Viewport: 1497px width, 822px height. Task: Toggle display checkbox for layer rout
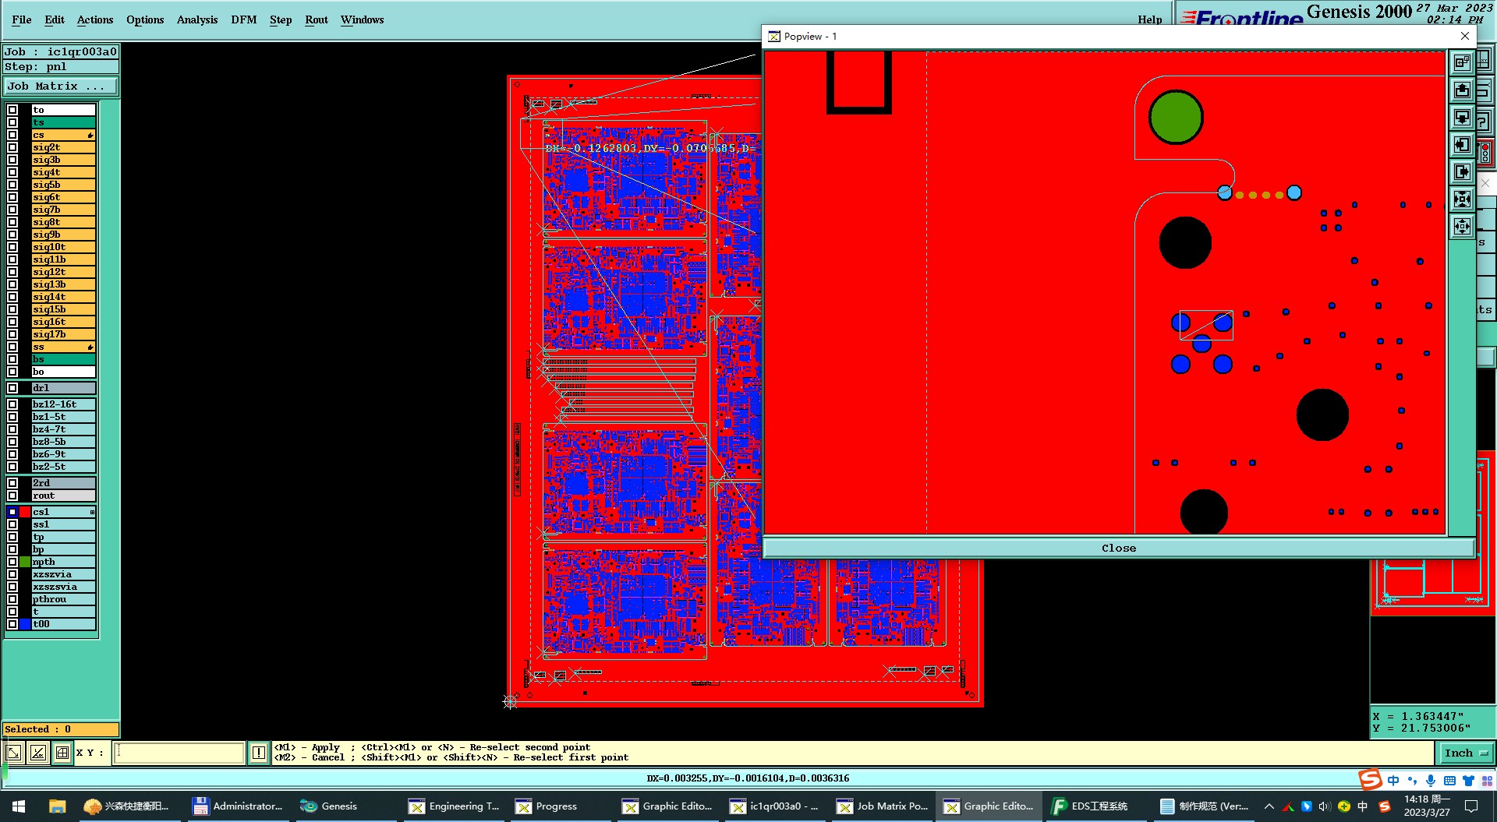12,496
